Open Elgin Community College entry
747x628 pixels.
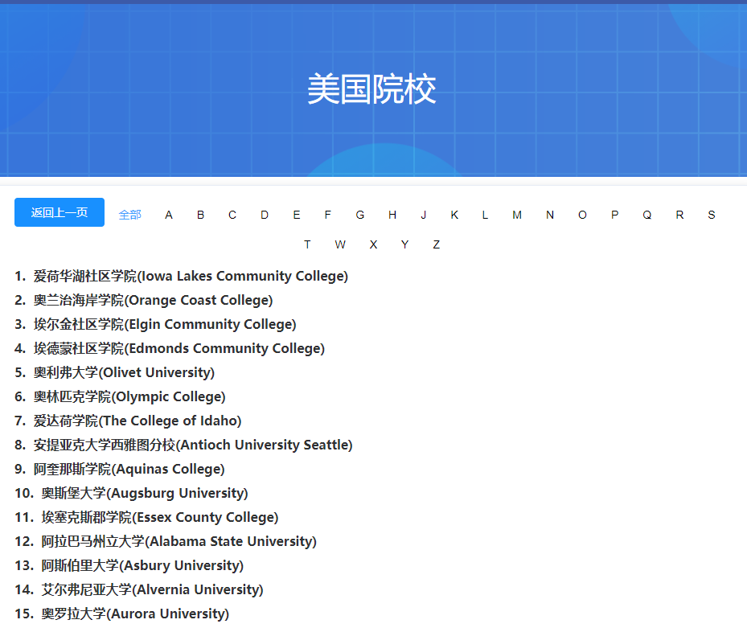(x=165, y=325)
